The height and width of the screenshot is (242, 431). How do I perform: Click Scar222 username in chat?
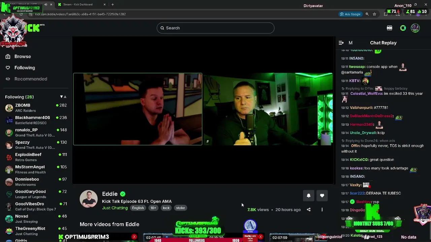pyautogui.click(x=357, y=193)
